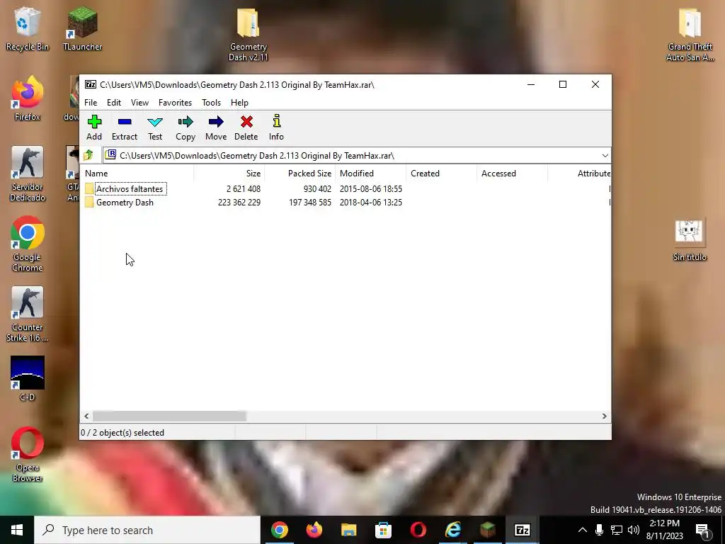Open Opera from the taskbar
Viewport: 725px width, 544px height.
(x=418, y=530)
